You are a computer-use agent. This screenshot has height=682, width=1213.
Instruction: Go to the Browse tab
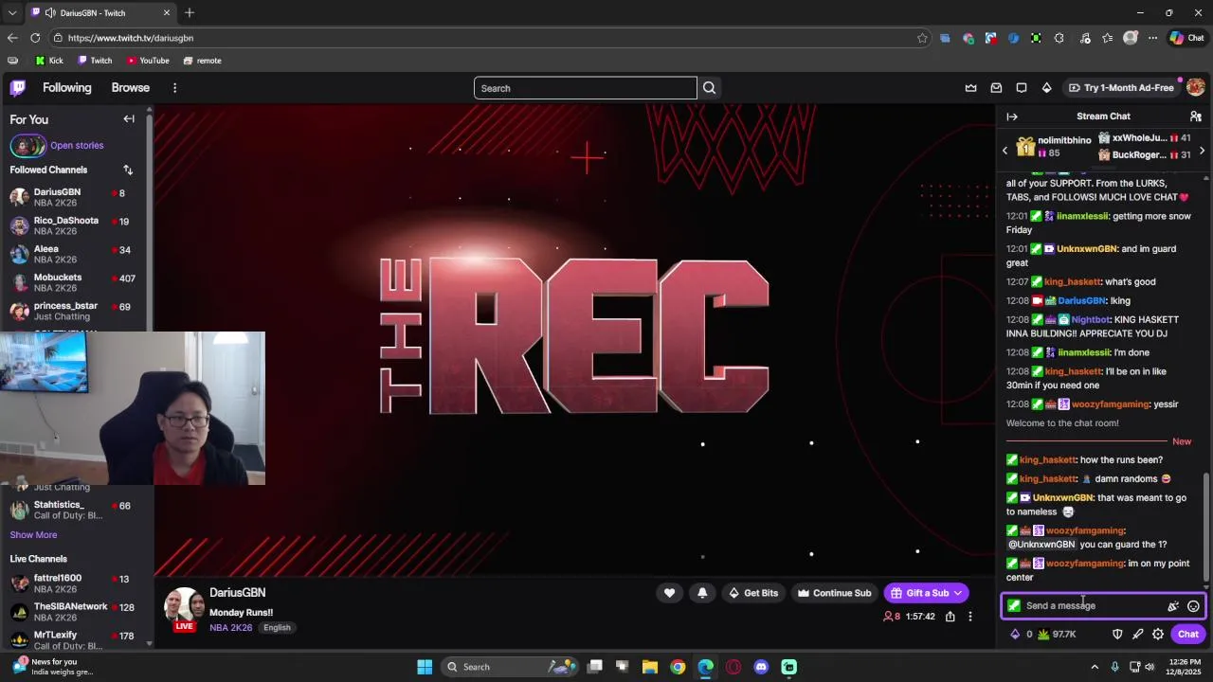tap(131, 88)
